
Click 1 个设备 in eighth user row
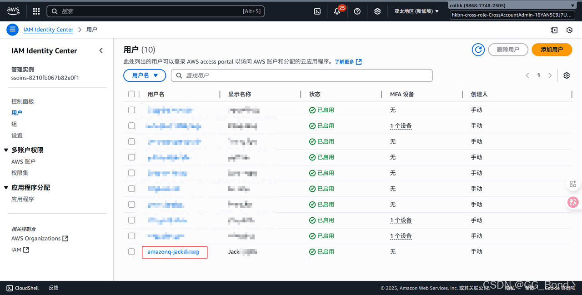(x=401, y=220)
